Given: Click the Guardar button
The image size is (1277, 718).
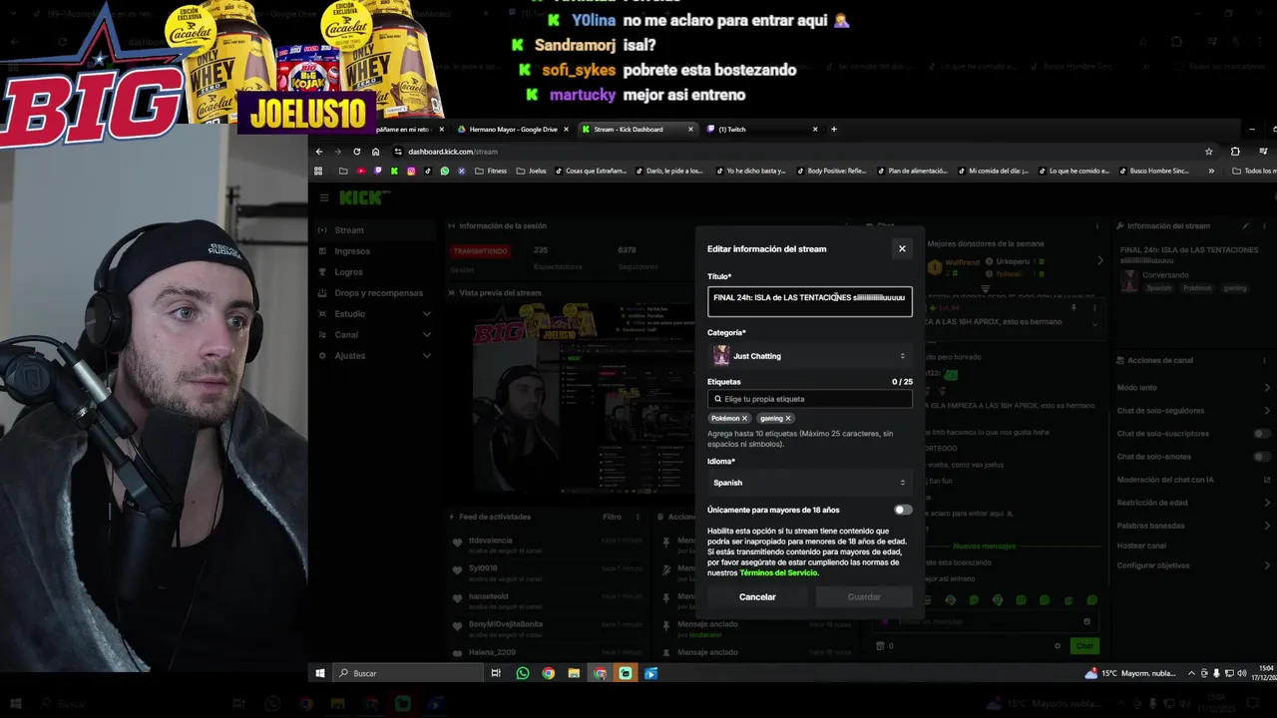Looking at the screenshot, I should pos(864,597).
